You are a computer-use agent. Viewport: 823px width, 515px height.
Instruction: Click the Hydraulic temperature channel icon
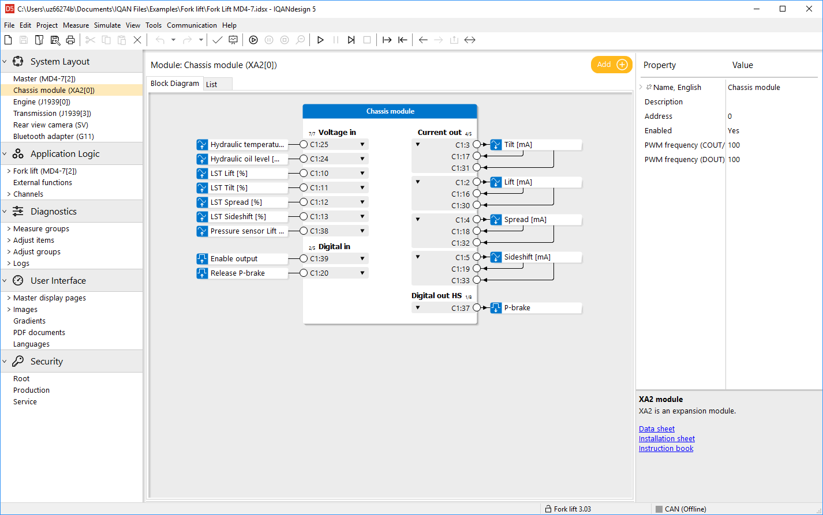[x=202, y=145]
